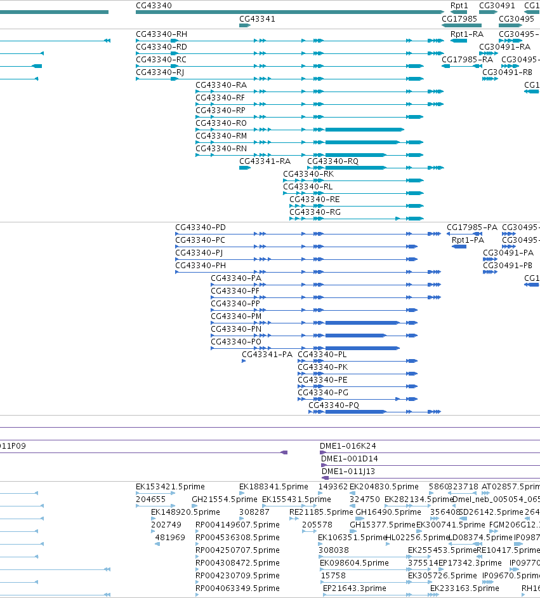Click protein CG43340-PC label

point(200,240)
